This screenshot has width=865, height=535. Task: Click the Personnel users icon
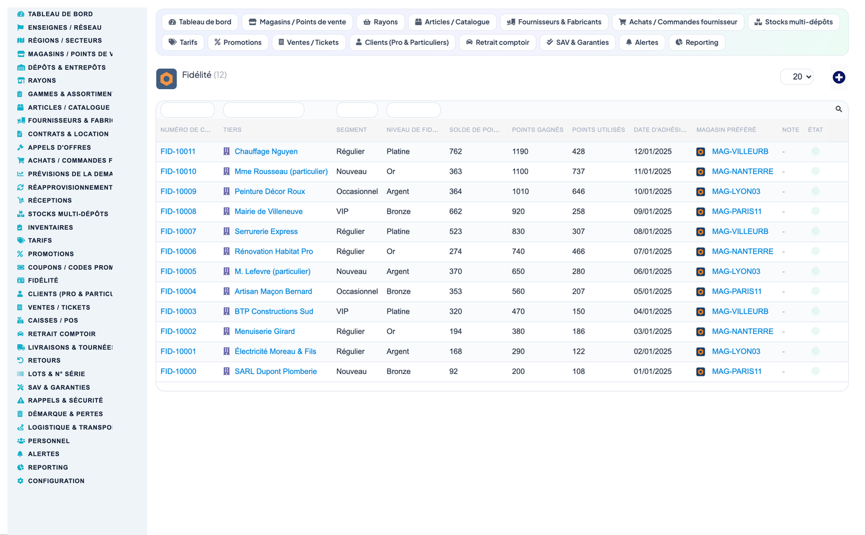point(21,441)
